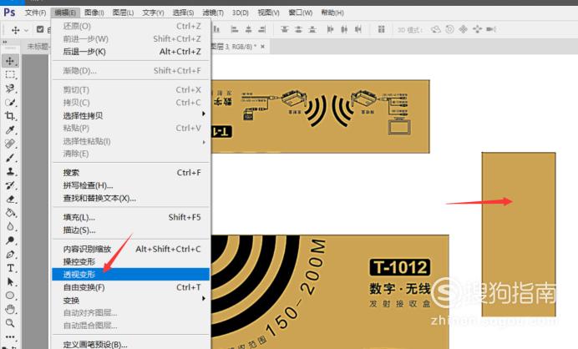
Task: Choose 透视变形 from the Edit menu
Action: coord(131,274)
